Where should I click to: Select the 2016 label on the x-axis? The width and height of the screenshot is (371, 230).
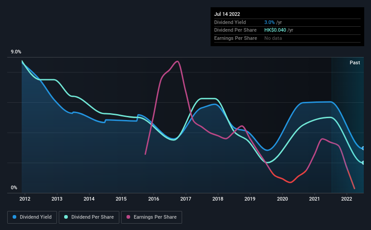tap(154, 199)
